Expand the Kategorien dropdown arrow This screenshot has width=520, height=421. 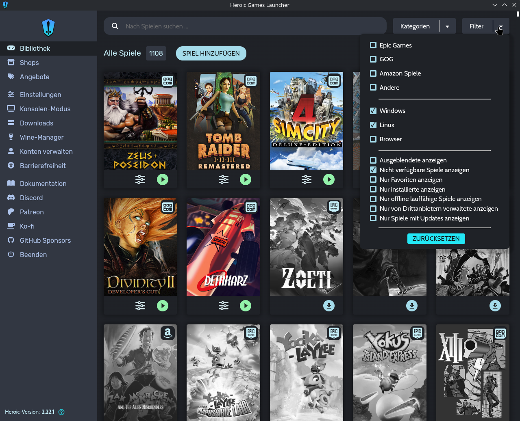447,26
